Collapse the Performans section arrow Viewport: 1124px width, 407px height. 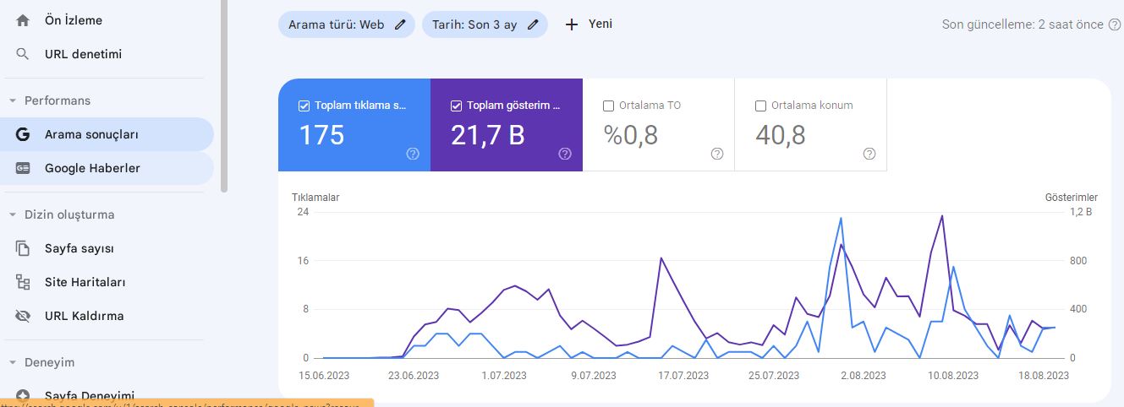pos(13,100)
